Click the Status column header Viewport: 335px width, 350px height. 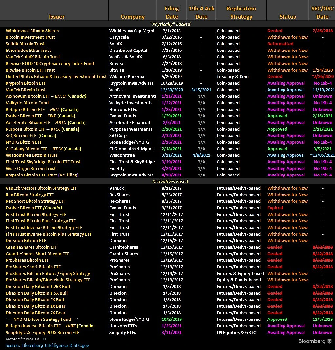pyautogui.click(x=288, y=17)
